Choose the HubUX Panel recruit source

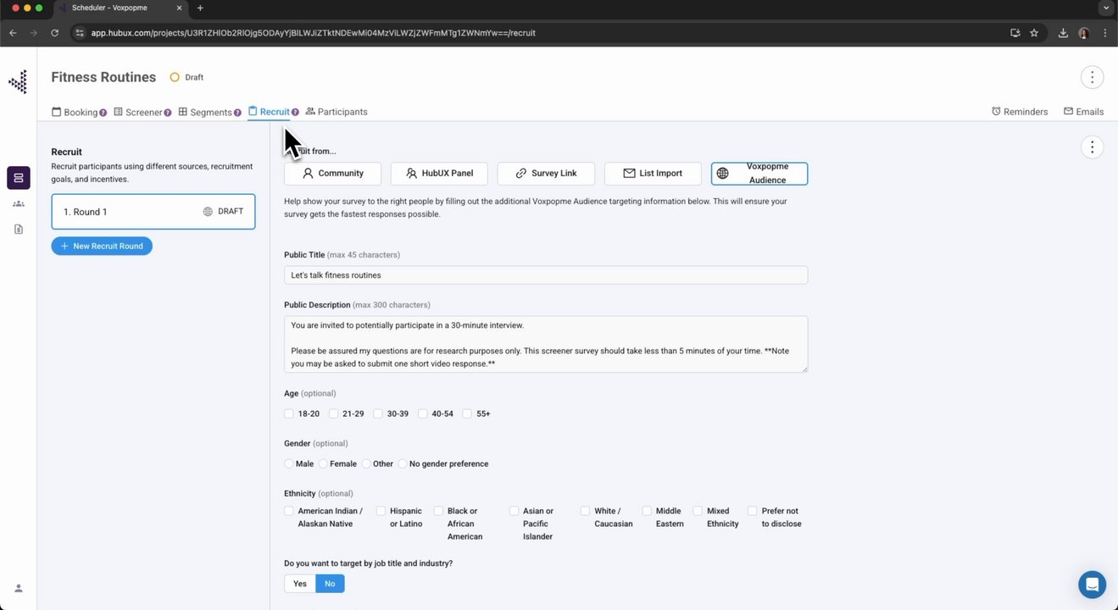(x=439, y=174)
